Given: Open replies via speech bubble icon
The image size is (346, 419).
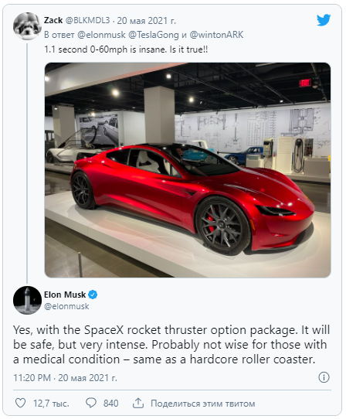Looking at the screenshot, I should tap(91, 403).
